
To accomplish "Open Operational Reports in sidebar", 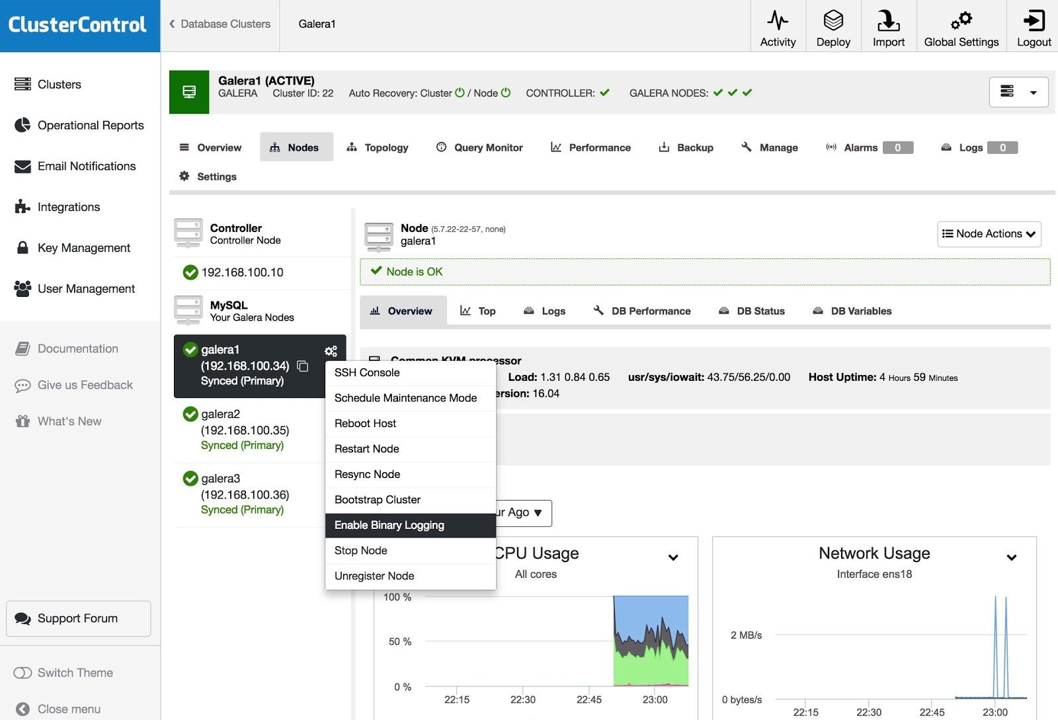I will [79, 125].
